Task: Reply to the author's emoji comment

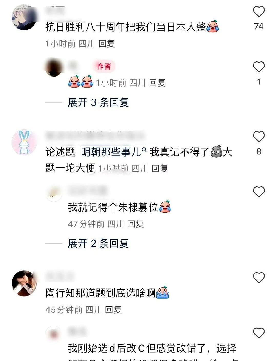Action: [157, 83]
